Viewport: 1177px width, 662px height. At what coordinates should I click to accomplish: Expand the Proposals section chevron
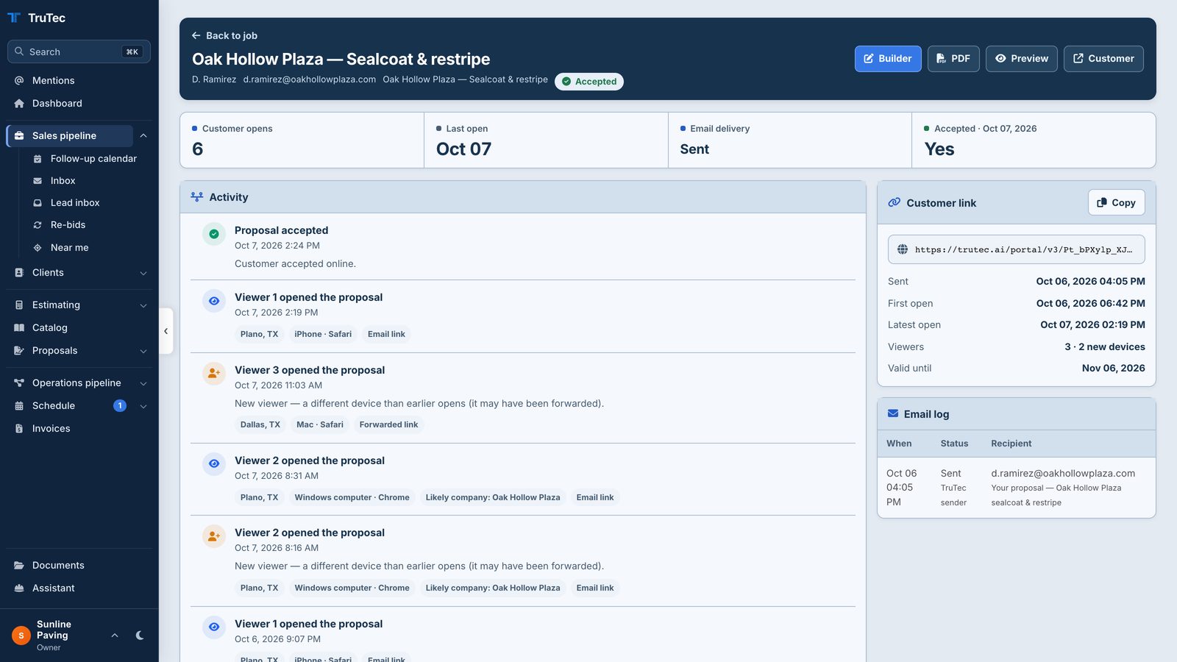click(143, 351)
